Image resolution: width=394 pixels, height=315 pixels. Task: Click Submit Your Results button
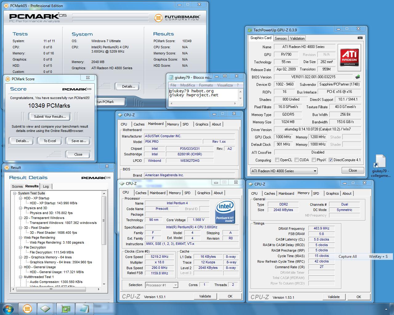coord(50,117)
